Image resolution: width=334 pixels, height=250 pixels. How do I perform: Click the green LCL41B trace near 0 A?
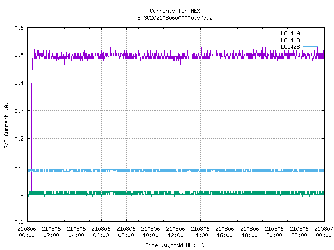176,193
